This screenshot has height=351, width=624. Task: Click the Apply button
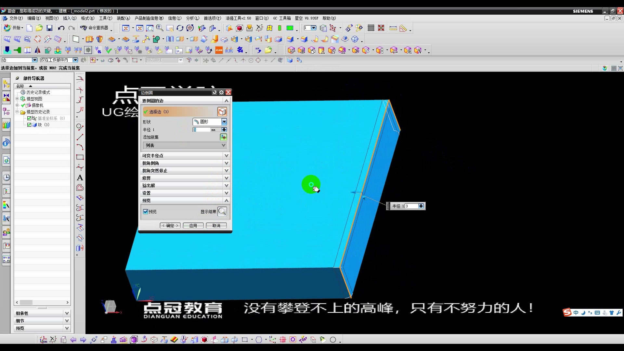(193, 226)
